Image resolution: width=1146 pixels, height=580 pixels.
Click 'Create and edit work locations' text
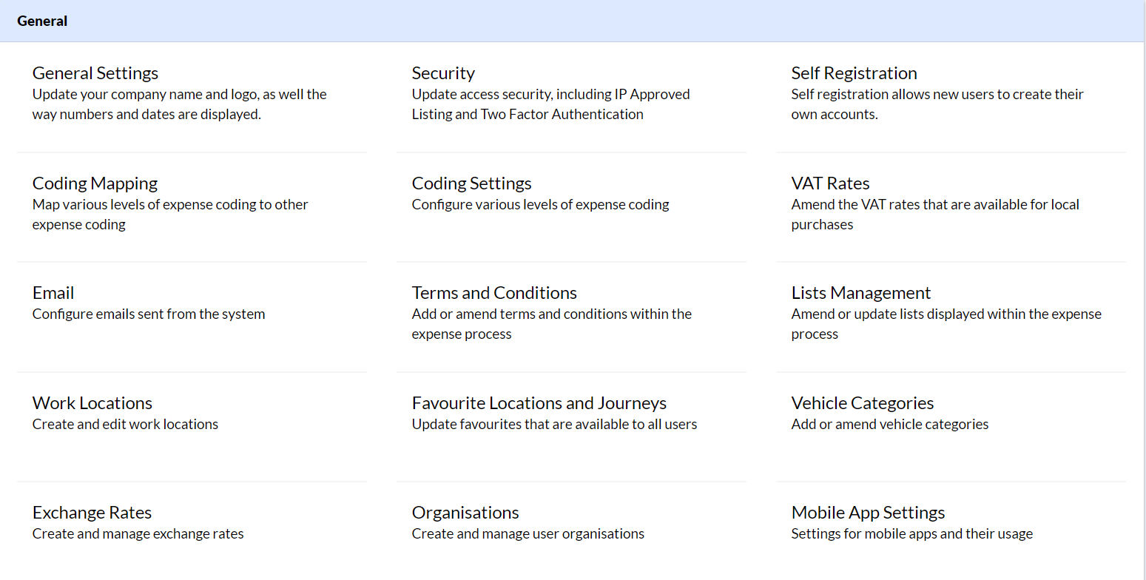(x=125, y=424)
